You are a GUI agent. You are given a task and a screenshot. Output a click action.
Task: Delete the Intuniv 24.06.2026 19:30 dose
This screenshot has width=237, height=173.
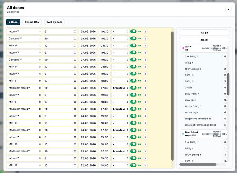(145, 116)
